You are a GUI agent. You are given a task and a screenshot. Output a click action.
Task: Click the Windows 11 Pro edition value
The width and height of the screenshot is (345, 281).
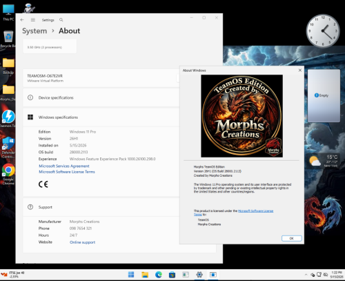[83, 132]
